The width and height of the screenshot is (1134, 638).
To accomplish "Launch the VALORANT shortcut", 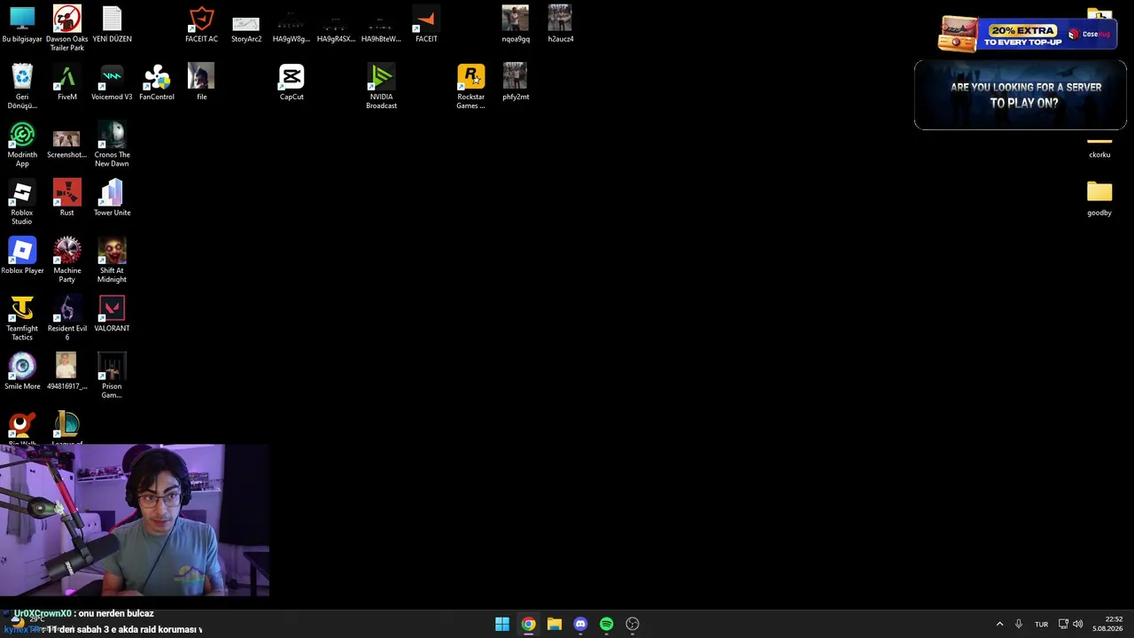I will 112,314.
